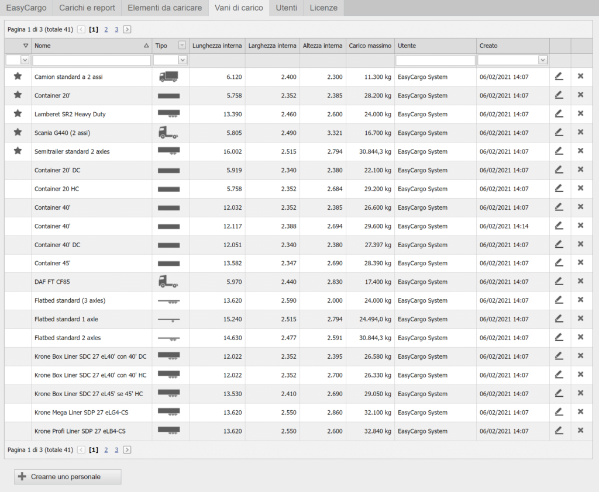
Task: Open the favorites filter dropdown
Action: pyautogui.click(x=25, y=60)
